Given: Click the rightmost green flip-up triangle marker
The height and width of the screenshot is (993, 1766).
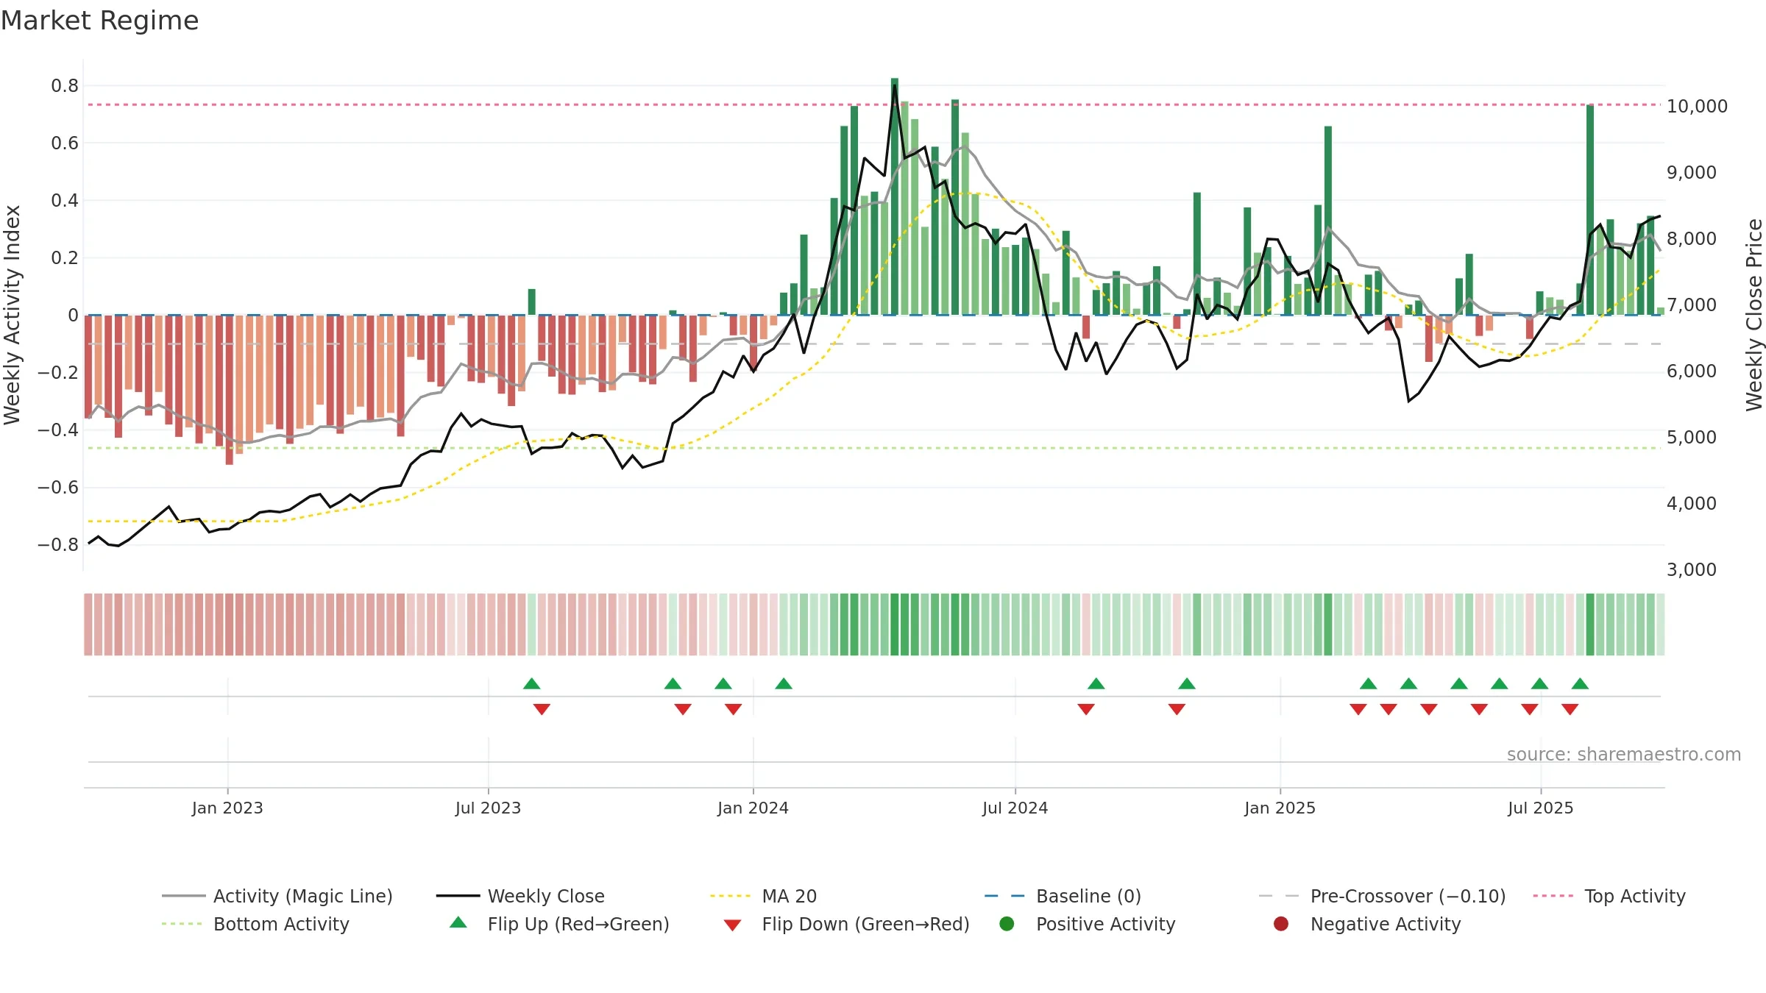Looking at the screenshot, I should 1580,684.
